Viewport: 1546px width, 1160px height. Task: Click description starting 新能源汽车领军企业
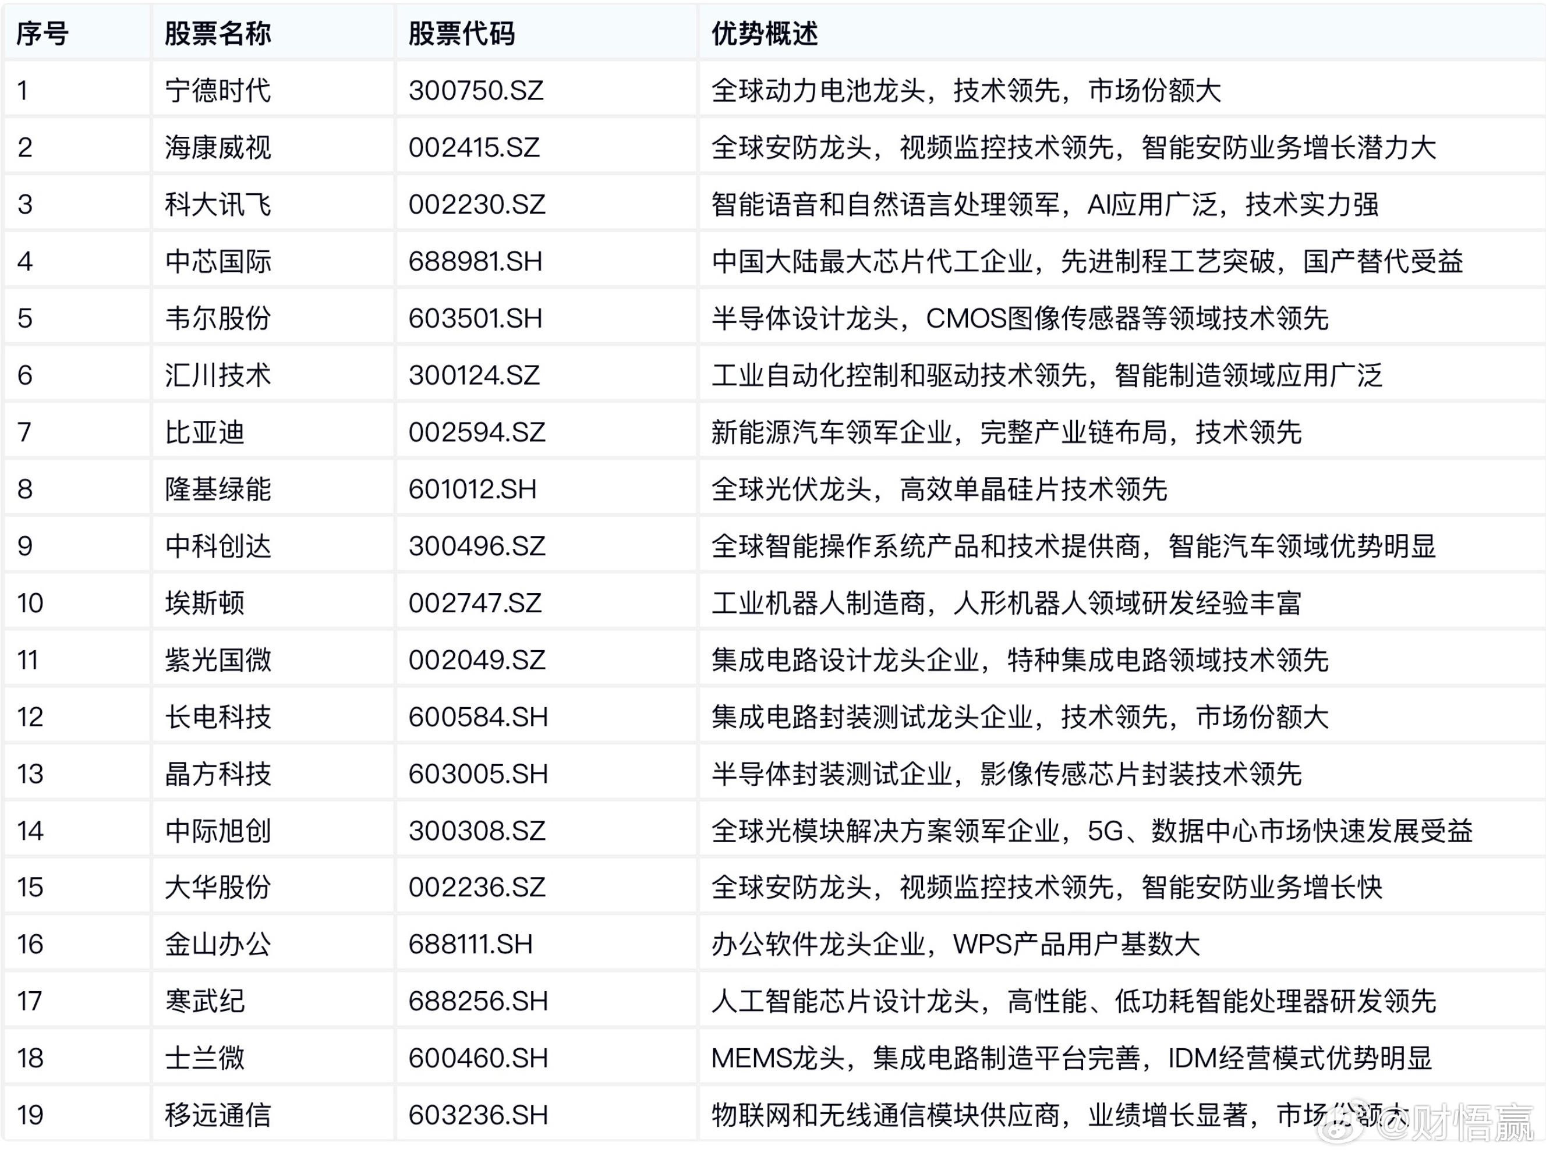(x=1006, y=432)
